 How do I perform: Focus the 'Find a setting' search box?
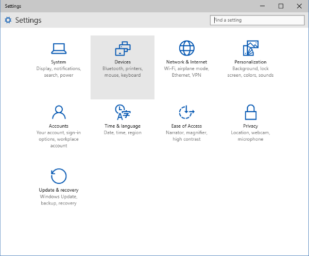point(257,20)
